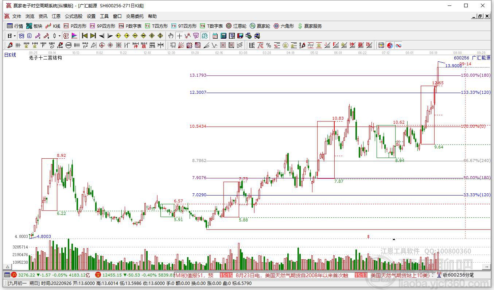
Task: Open the 六角形 tool
Action: (284, 26)
